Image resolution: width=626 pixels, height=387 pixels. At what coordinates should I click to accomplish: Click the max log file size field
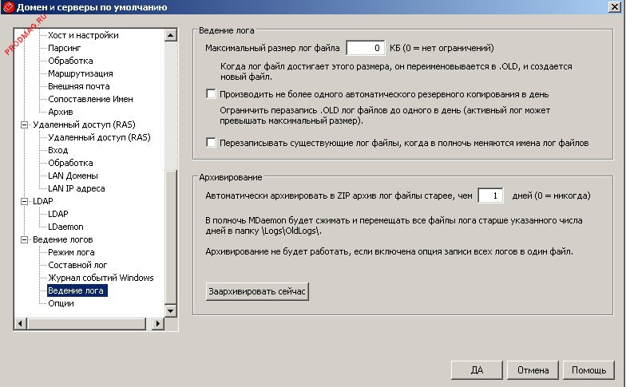click(x=365, y=48)
